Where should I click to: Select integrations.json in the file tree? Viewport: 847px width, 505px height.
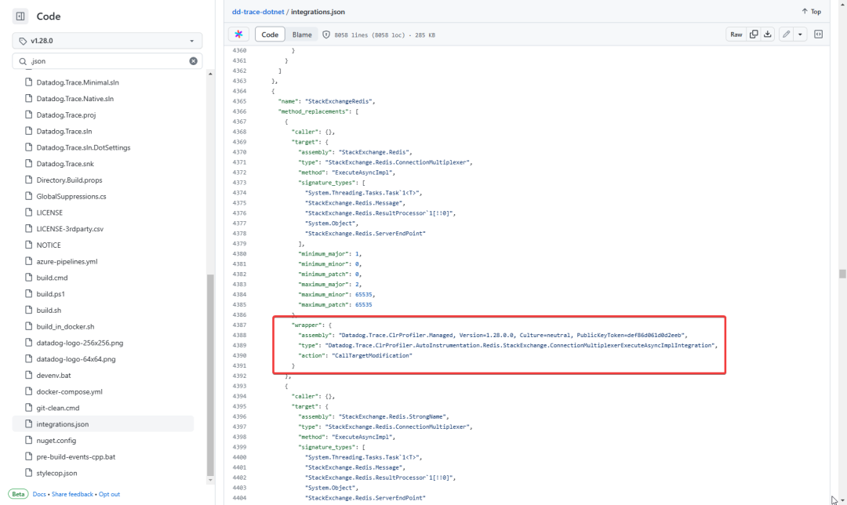(x=103, y=424)
